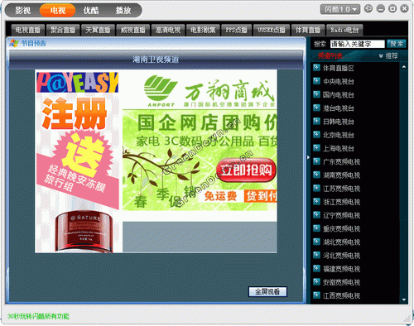Click the plus icon beside 重庆宽频电视
The image size is (414, 326).
(x=316, y=228)
